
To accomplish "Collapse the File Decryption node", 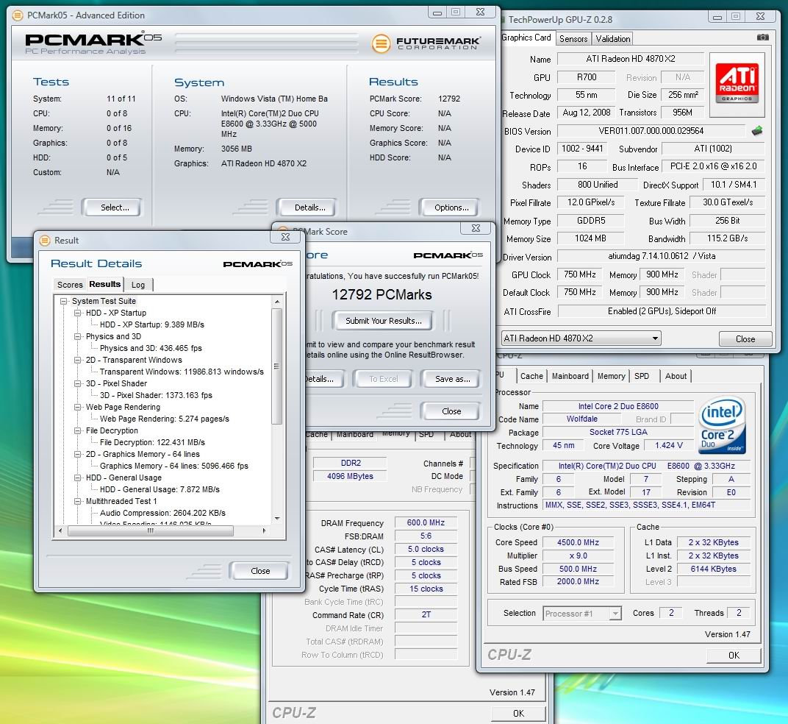I will click(x=77, y=430).
